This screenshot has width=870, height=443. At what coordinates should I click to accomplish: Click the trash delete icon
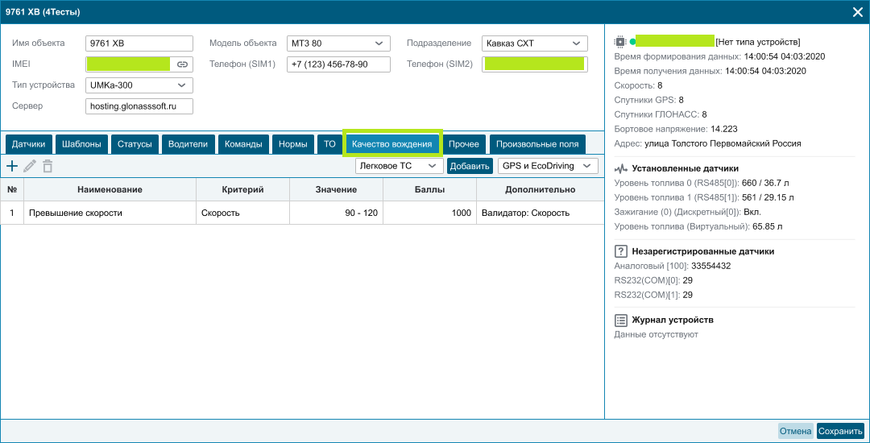tap(48, 165)
